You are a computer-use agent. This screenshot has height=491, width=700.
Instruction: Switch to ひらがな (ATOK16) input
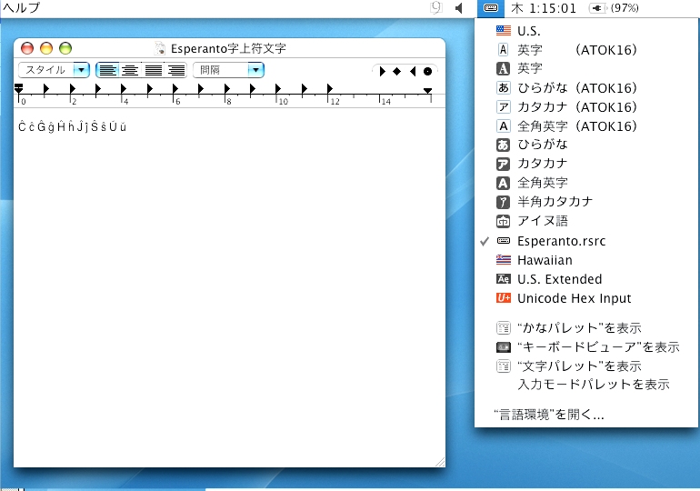click(586, 88)
